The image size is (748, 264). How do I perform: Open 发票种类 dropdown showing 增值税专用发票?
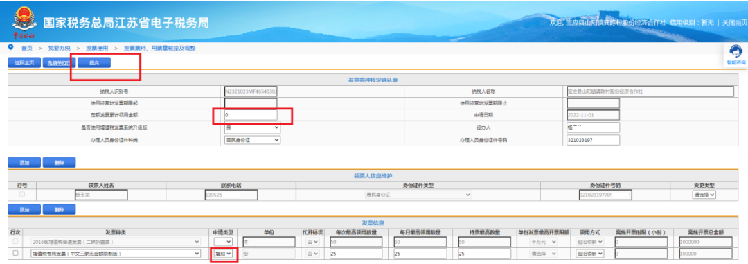116,254
